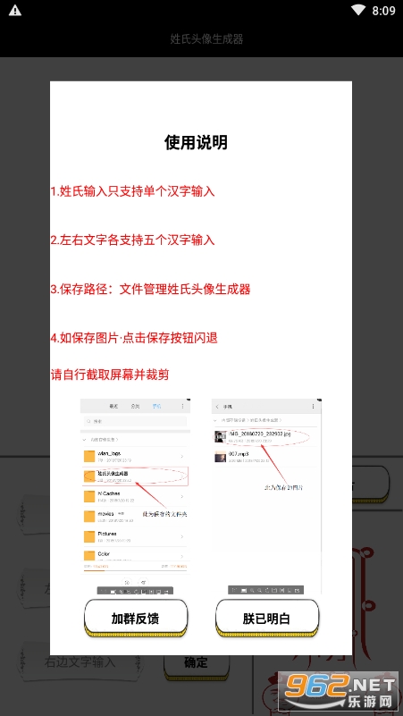Click the dimmed 确定 button behind the dialog
This screenshot has height=716, width=403.
coord(197,663)
